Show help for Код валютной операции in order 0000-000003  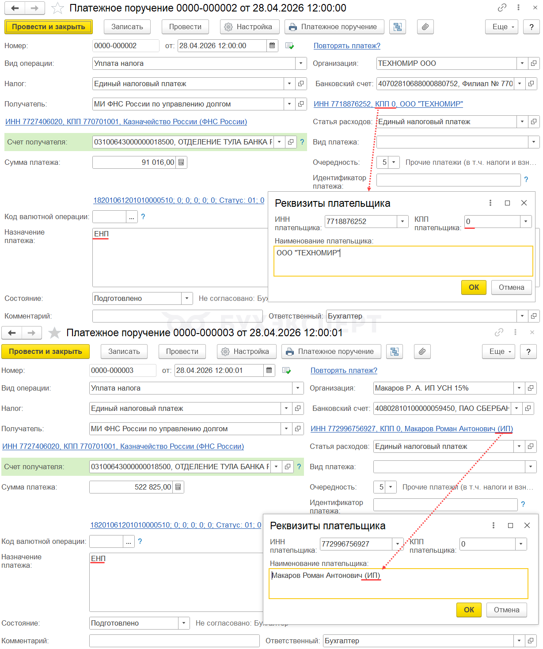tap(140, 541)
